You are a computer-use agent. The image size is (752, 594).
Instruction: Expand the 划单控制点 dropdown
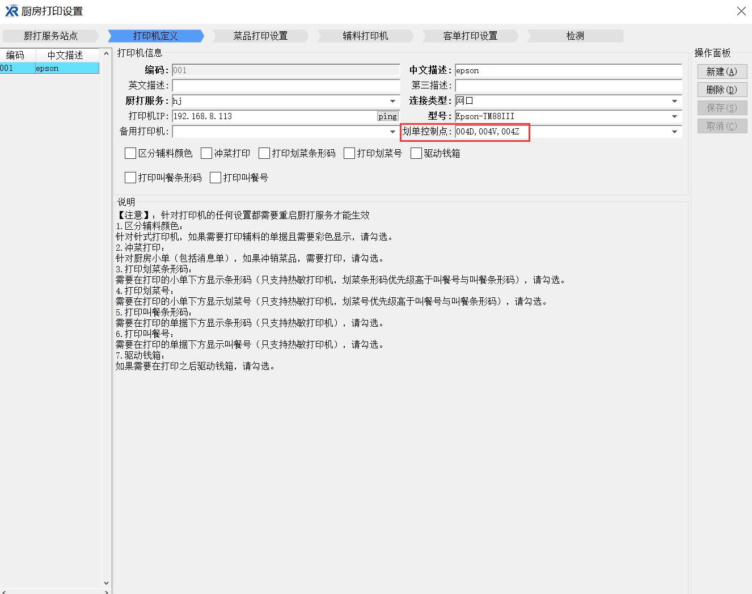pos(674,132)
